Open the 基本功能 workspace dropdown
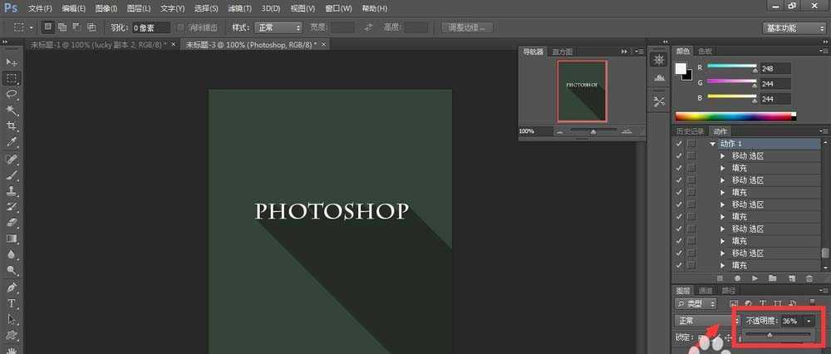Image resolution: width=831 pixels, height=354 pixels. click(793, 27)
